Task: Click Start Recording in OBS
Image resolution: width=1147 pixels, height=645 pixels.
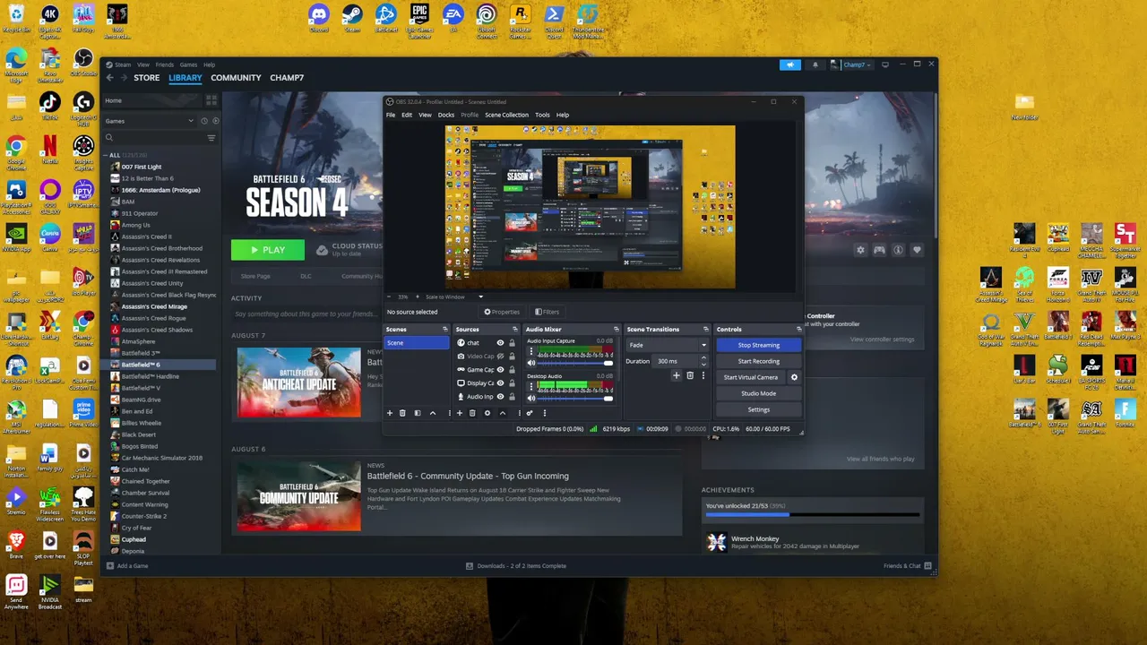Action: (758, 361)
